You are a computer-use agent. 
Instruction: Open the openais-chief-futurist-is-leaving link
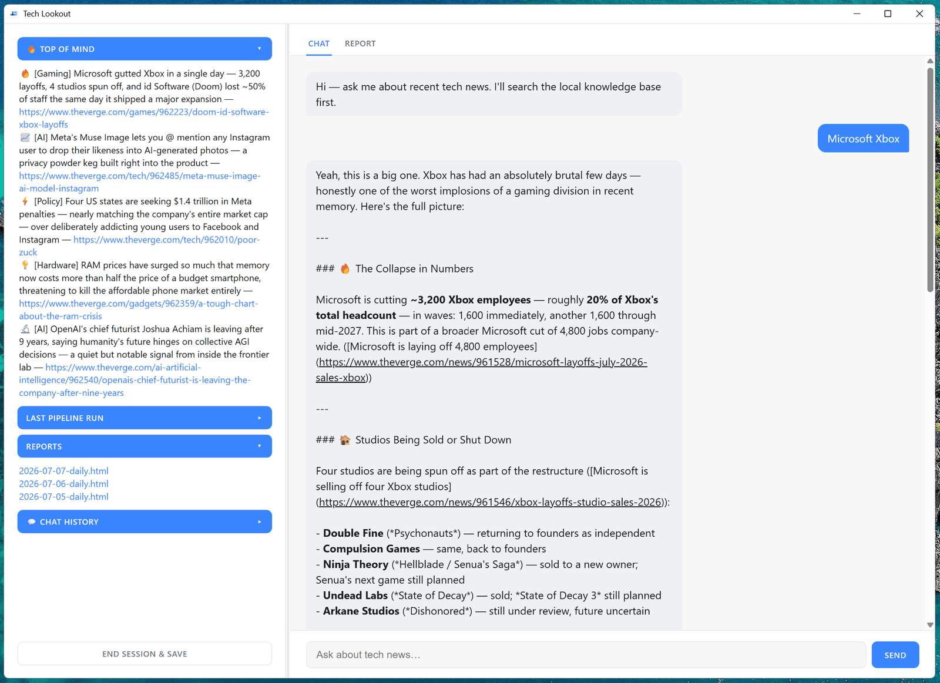click(x=135, y=380)
